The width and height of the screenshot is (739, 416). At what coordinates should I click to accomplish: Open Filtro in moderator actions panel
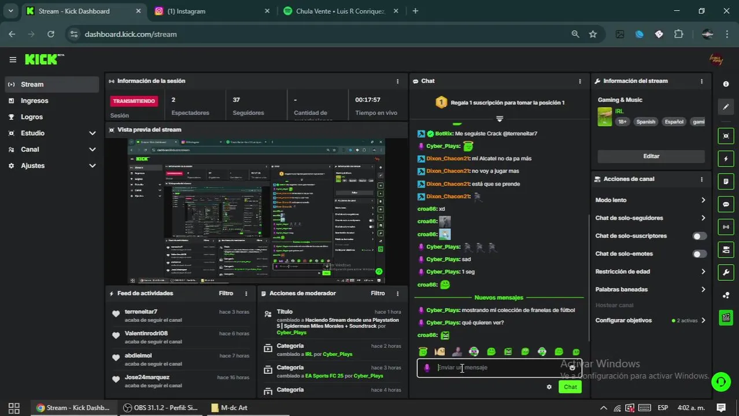click(x=378, y=294)
